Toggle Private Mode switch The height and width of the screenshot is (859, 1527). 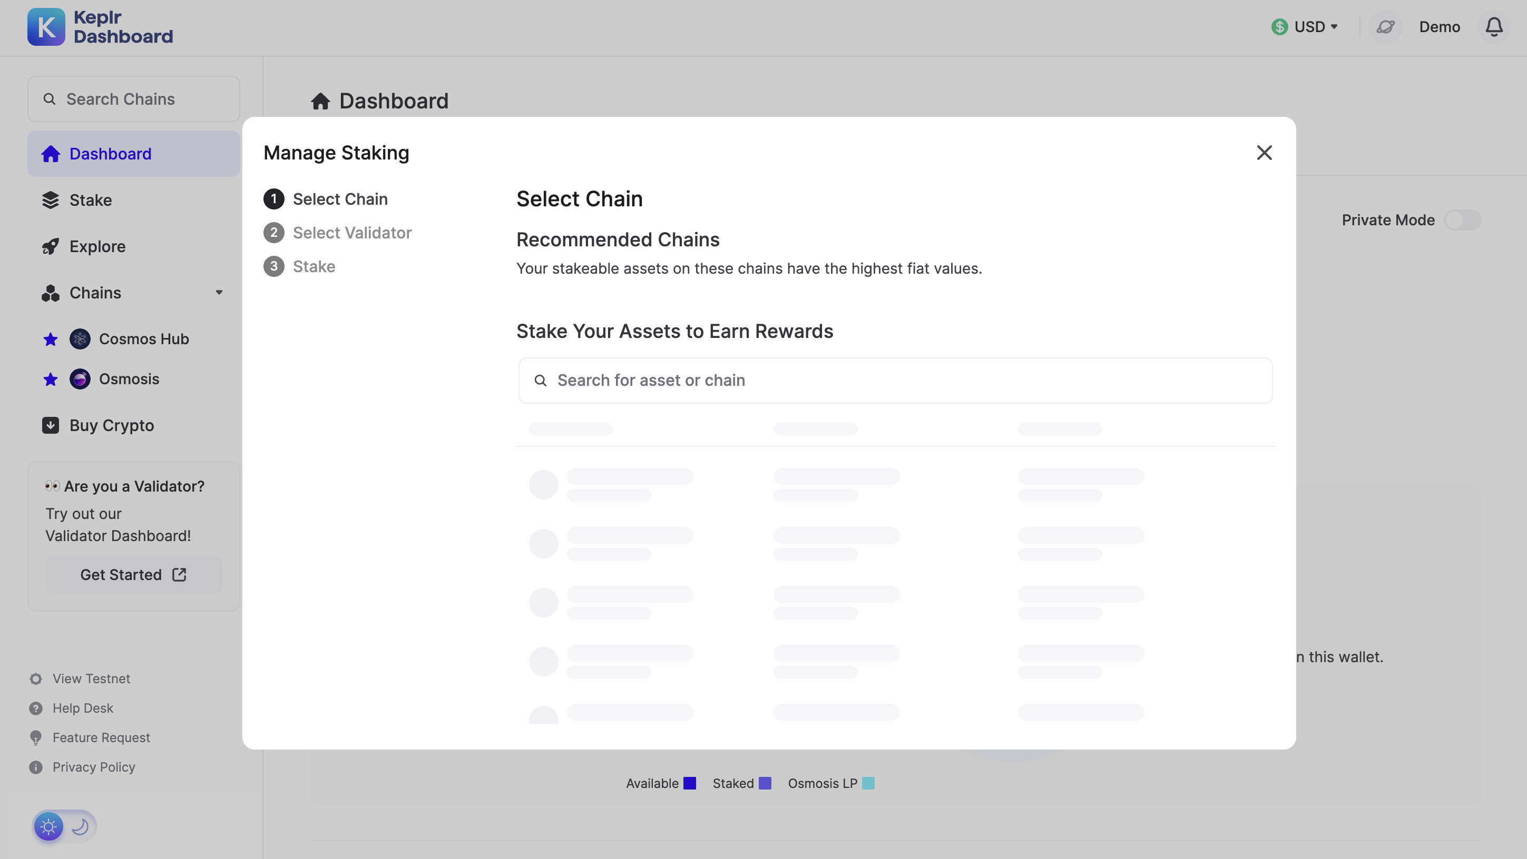(1462, 220)
